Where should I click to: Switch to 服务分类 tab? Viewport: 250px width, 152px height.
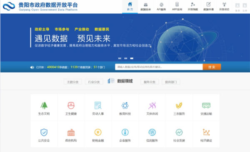[150, 82]
